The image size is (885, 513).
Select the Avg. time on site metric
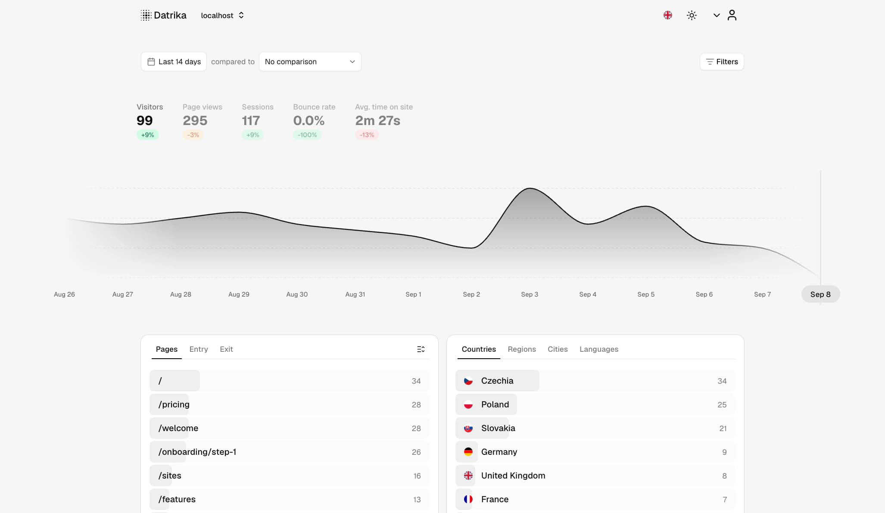pyautogui.click(x=384, y=121)
